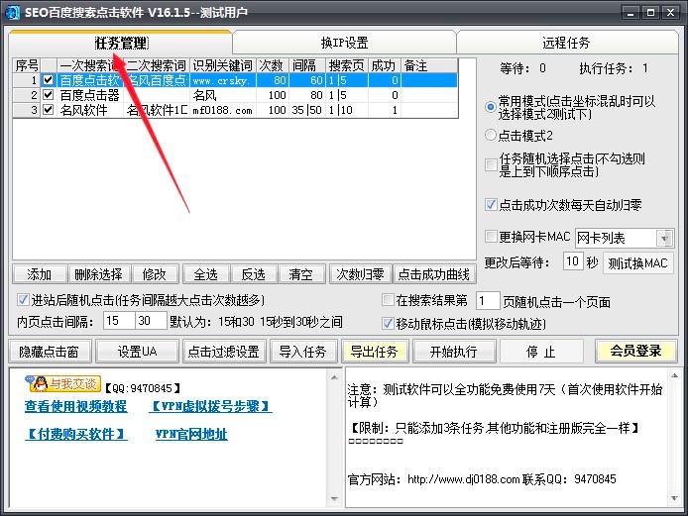Enable 任务随机选择点击 checkbox
Viewport: 688px width, 516px height.
(492, 164)
